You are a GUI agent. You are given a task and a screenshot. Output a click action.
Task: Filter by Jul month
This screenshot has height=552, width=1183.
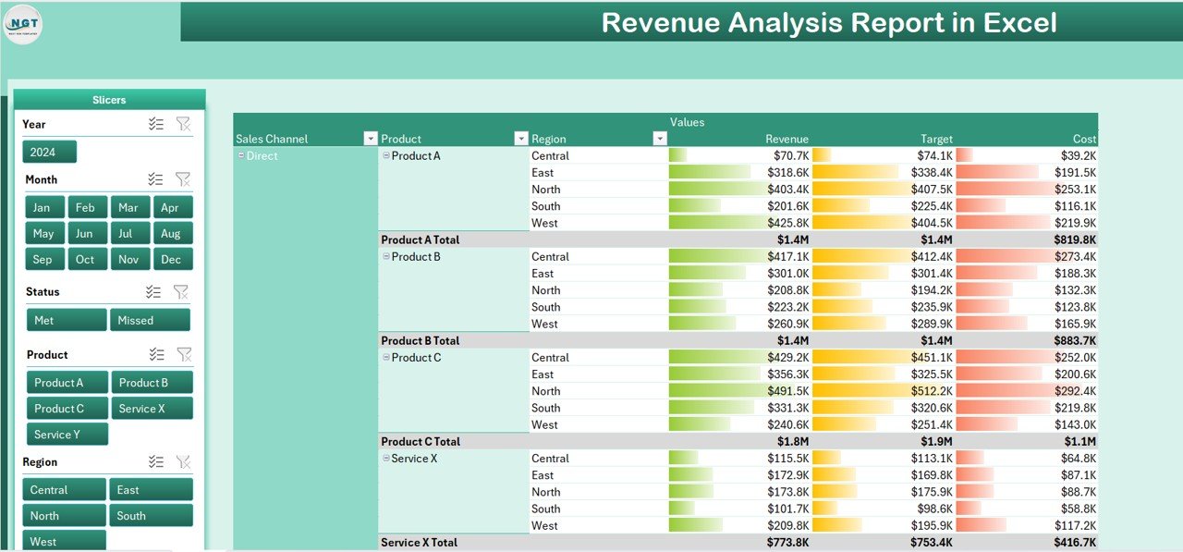coord(129,233)
